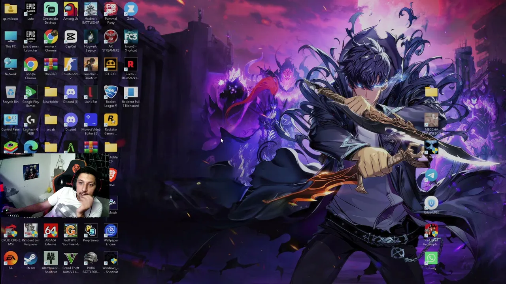Viewport: 506px width, 284px height.
Task: Launch Steam
Action: pos(30,261)
